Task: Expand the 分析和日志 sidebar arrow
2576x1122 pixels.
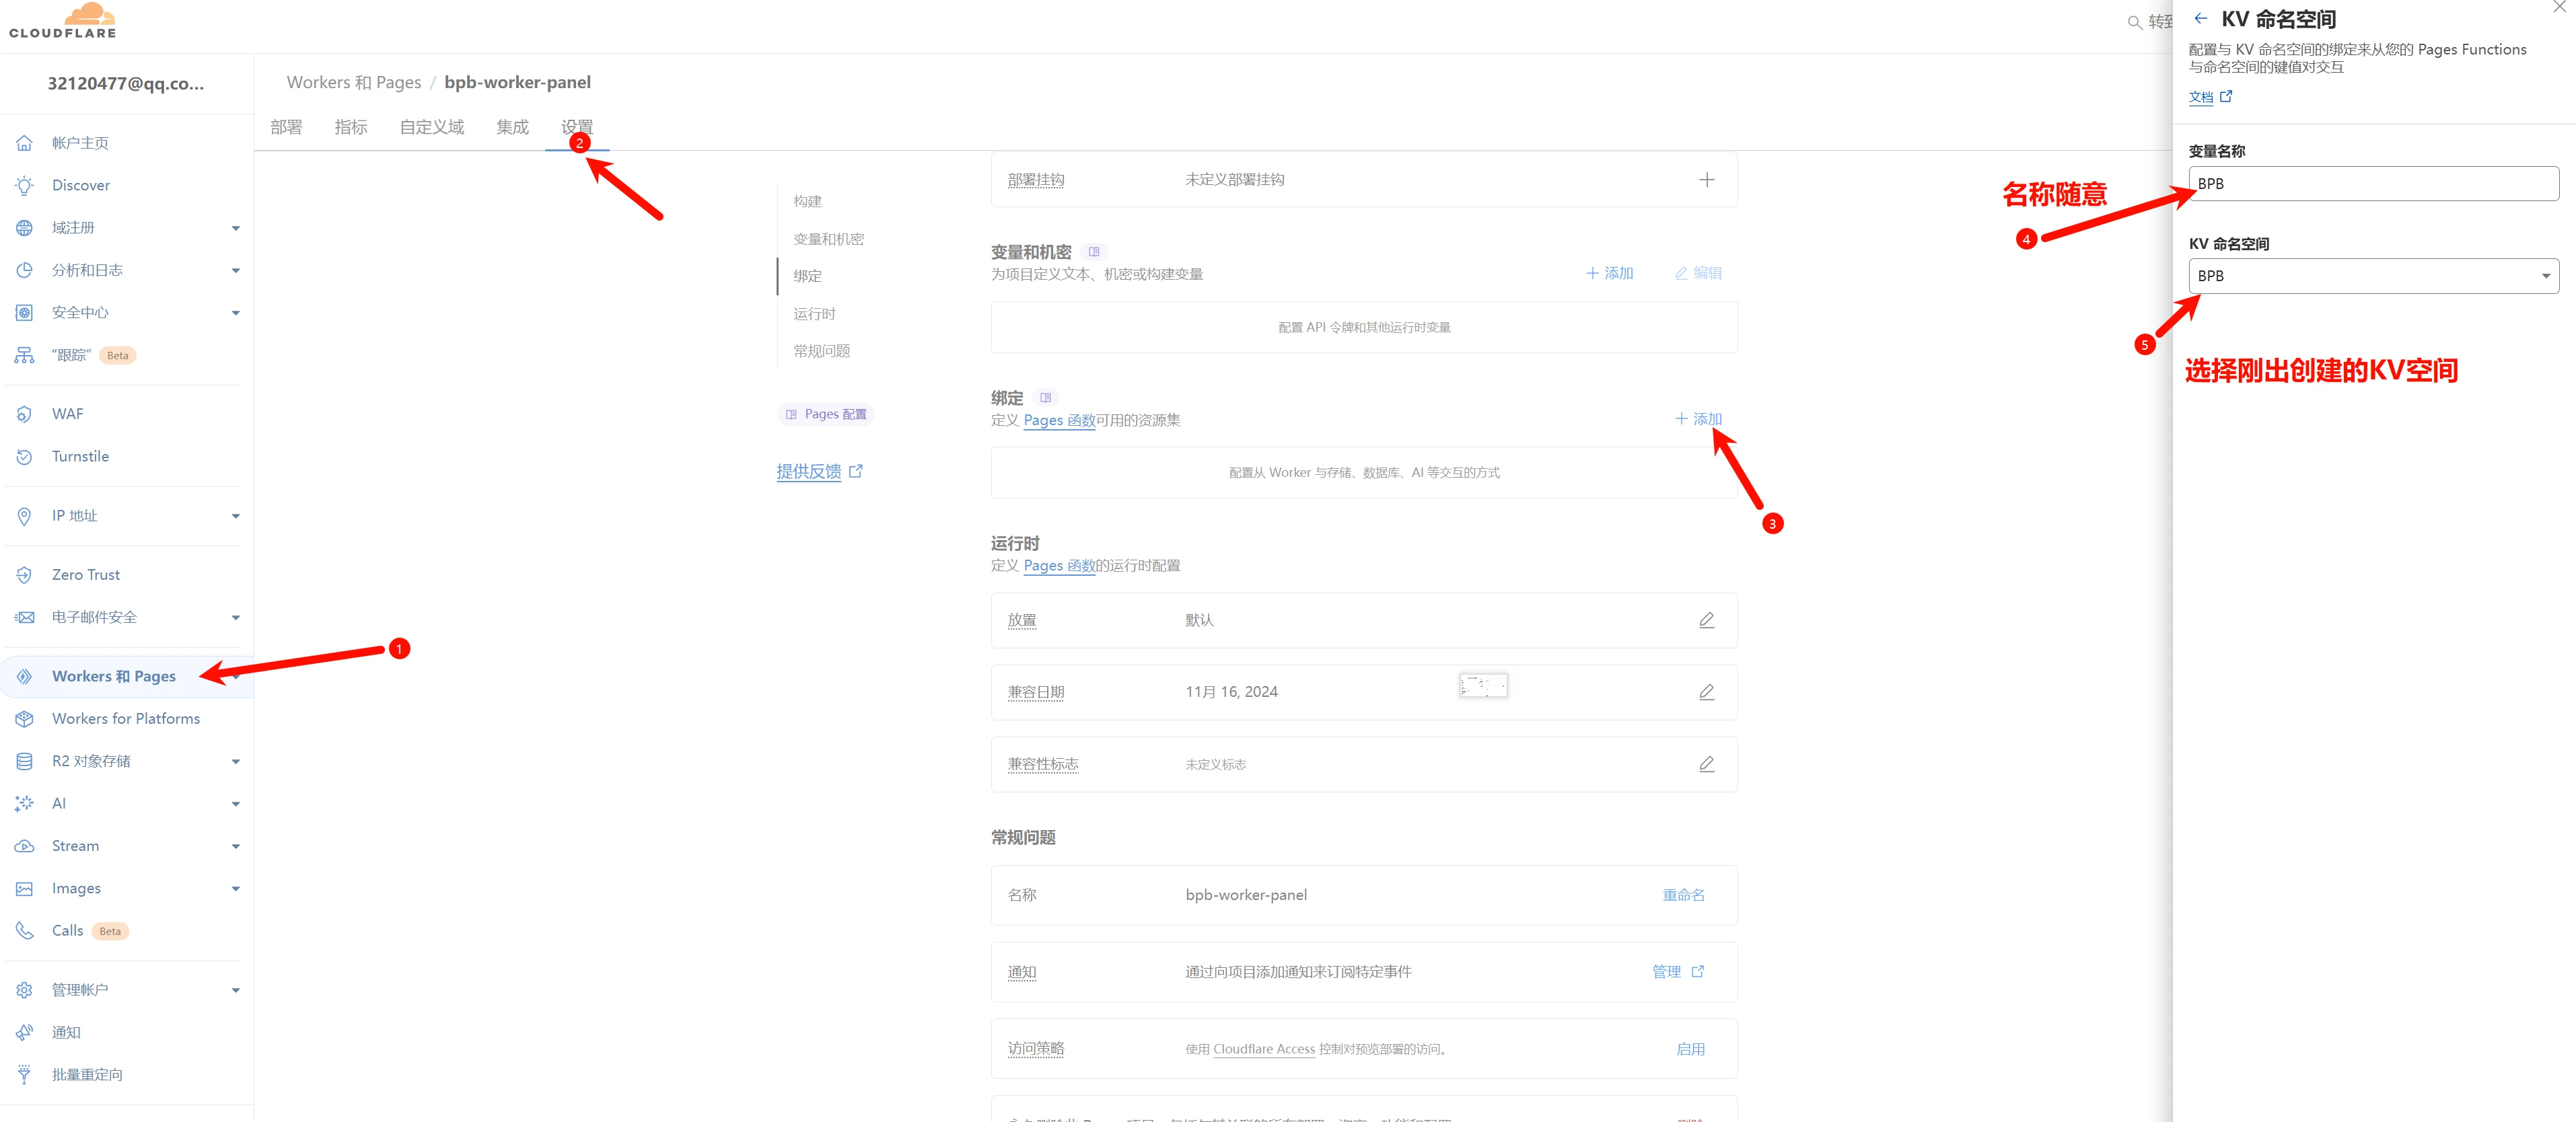Action: coord(236,271)
